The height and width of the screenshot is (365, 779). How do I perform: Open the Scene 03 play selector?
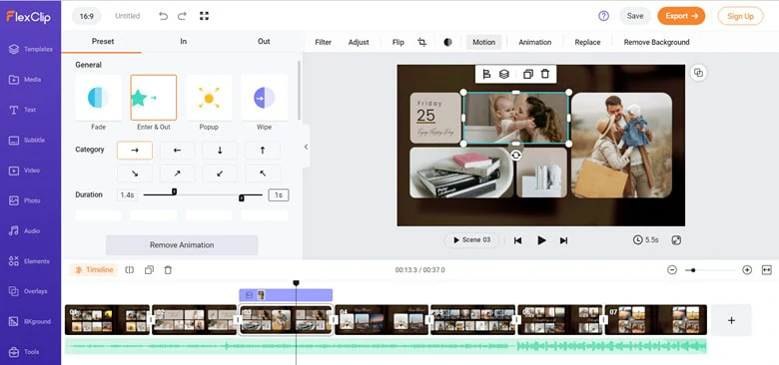tap(471, 240)
